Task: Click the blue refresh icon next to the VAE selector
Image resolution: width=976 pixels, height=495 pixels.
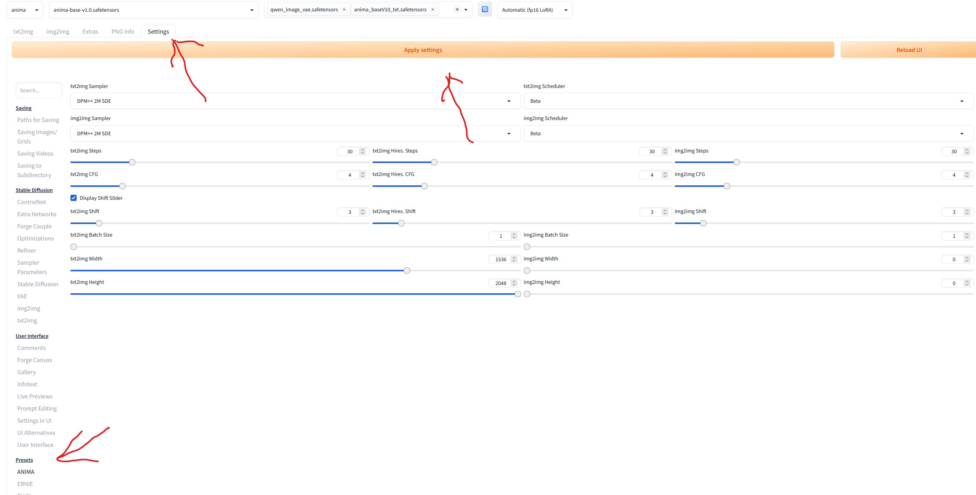Action: [x=485, y=9]
